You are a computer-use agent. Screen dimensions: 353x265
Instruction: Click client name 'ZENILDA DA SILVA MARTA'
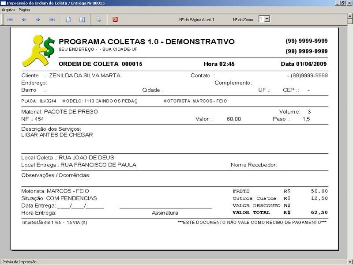click(x=85, y=76)
